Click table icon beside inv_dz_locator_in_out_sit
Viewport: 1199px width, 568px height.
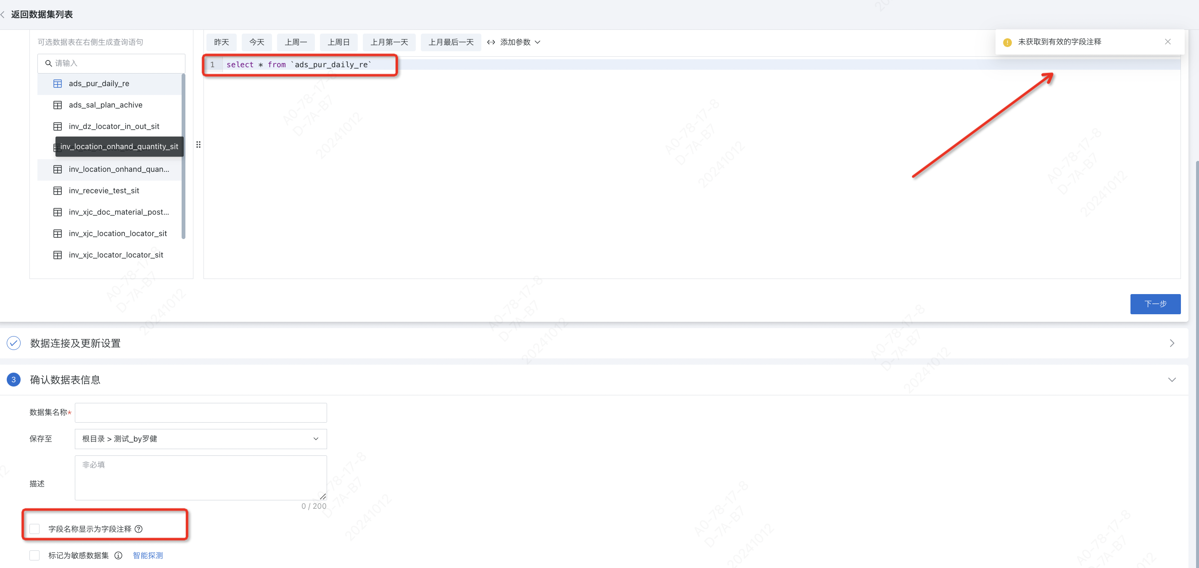58,126
